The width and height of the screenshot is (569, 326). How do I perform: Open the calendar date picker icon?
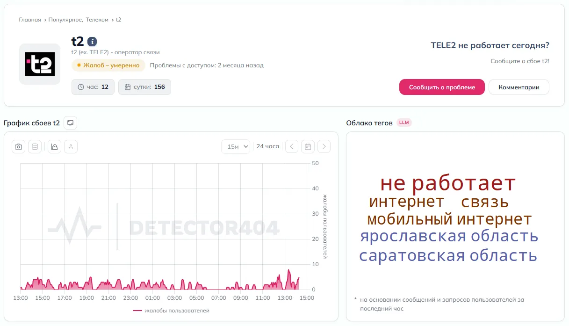coord(308,146)
